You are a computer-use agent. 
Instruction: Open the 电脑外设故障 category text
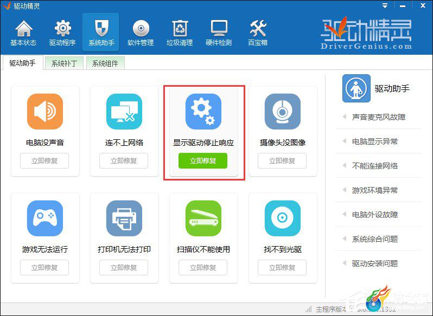coord(375,215)
